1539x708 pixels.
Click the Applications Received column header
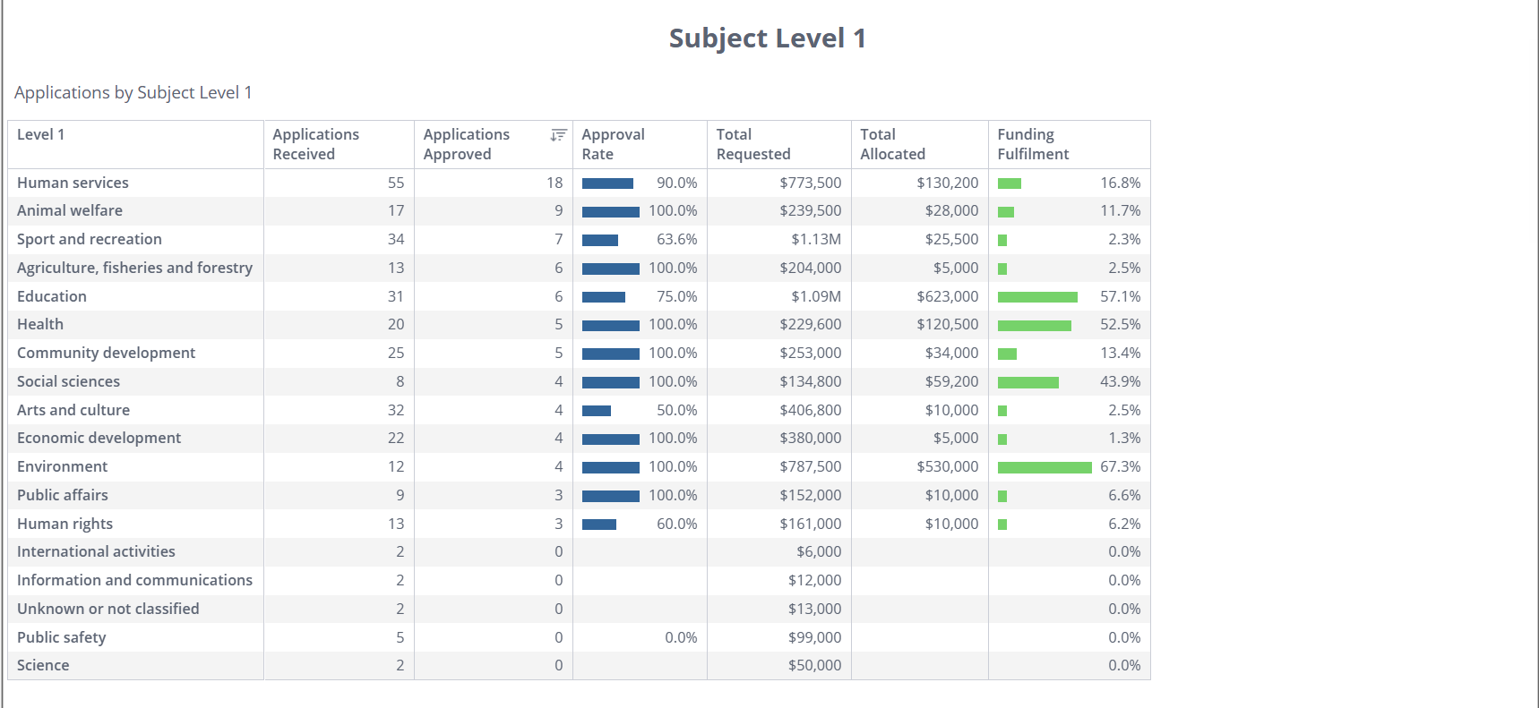click(x=315, y=144)
